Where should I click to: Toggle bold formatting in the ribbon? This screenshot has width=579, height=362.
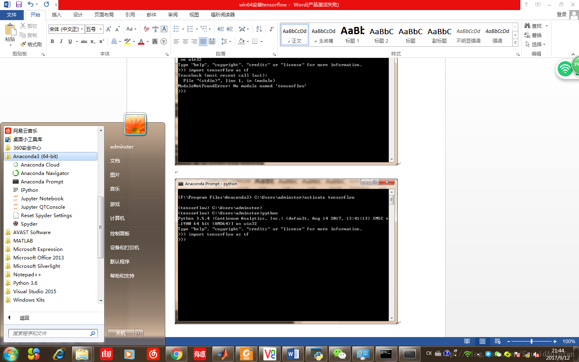pyautogui.click(x=52, y=41)
